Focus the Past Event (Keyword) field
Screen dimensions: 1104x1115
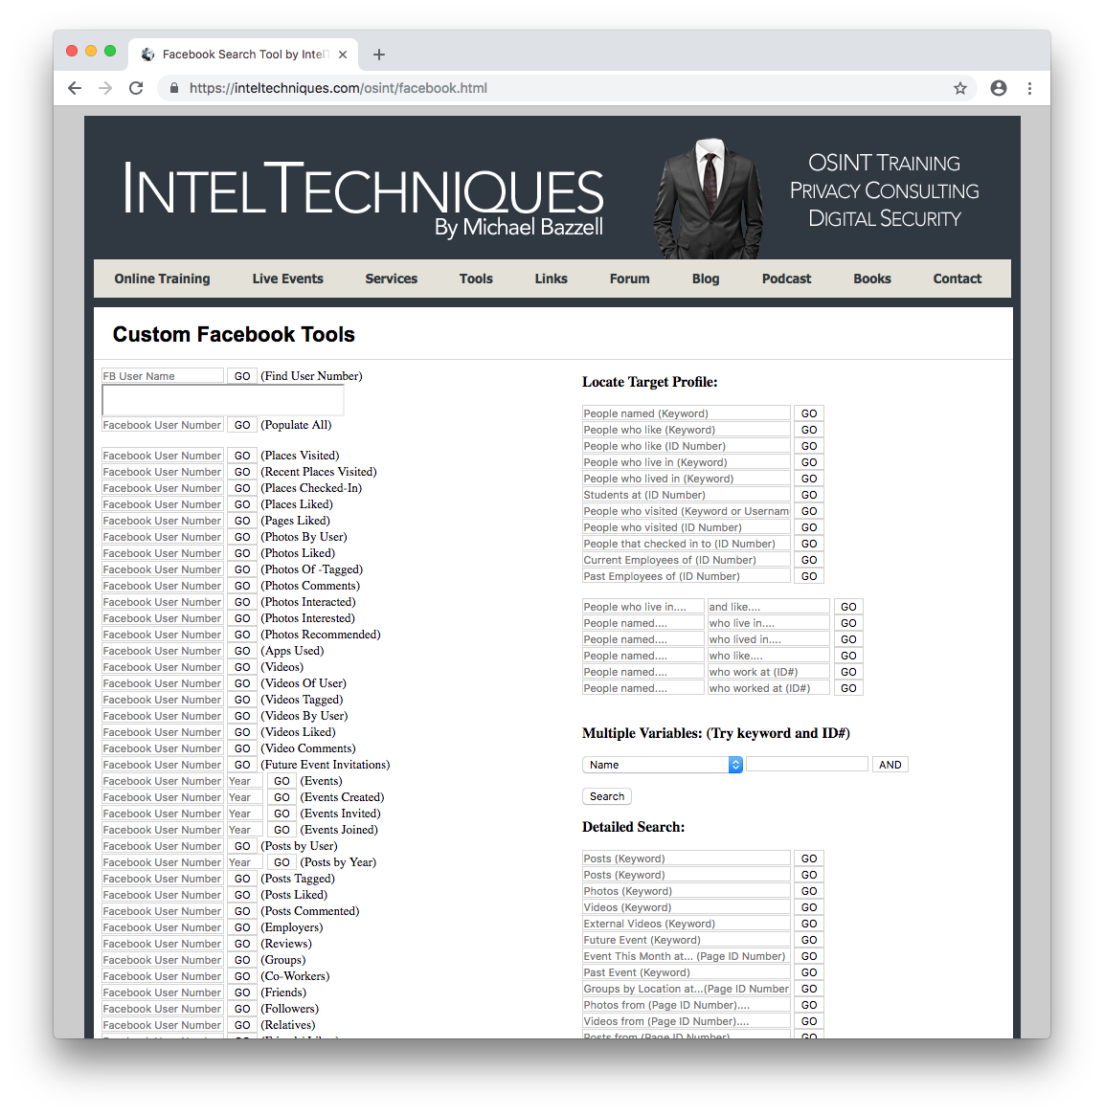[687, 973]
